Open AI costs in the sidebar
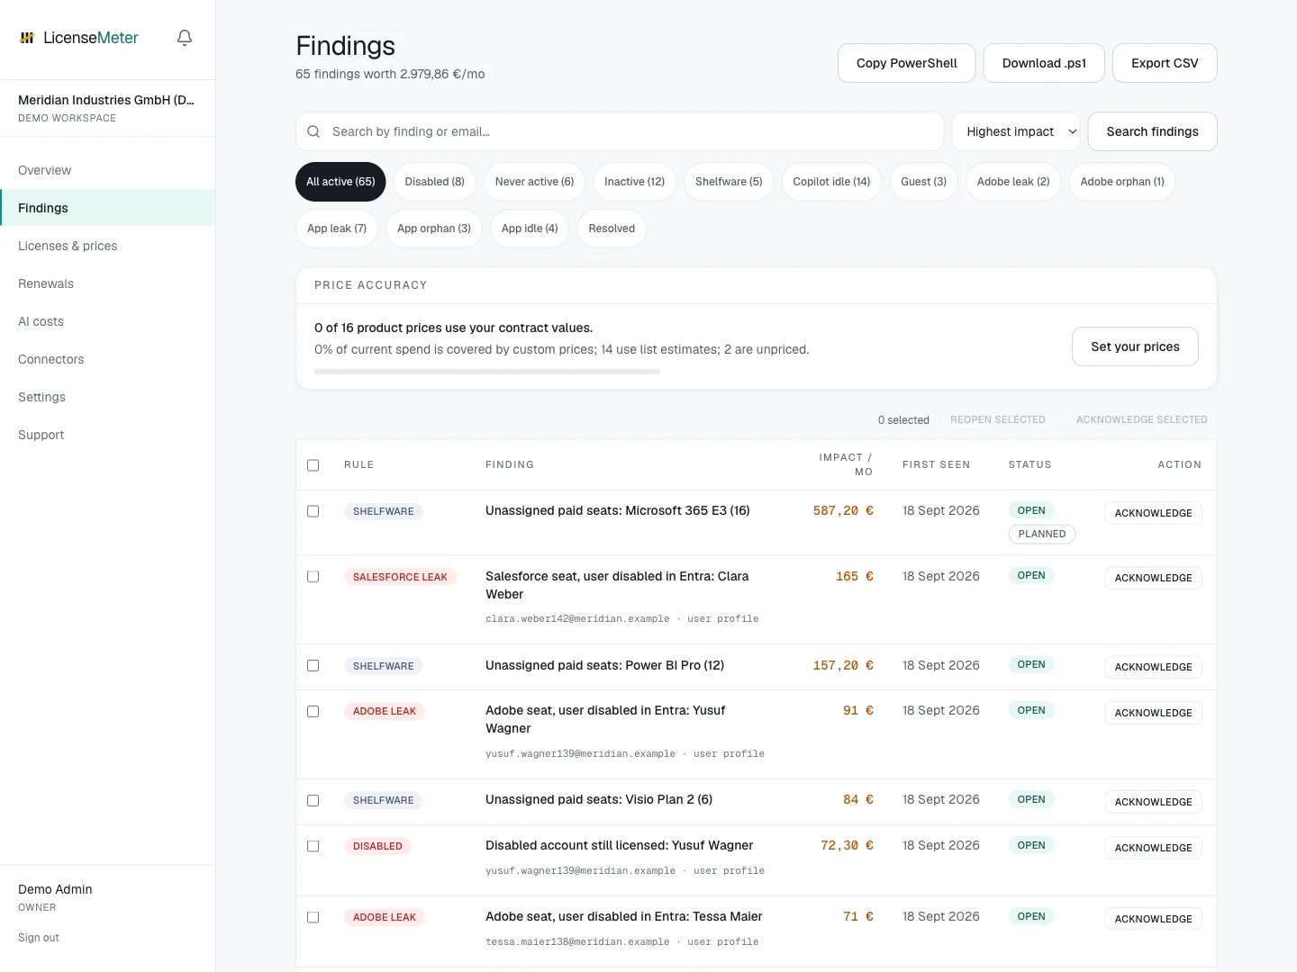Image resolution: width=1297 pixels, height=972 pixels. click(108, 321)
